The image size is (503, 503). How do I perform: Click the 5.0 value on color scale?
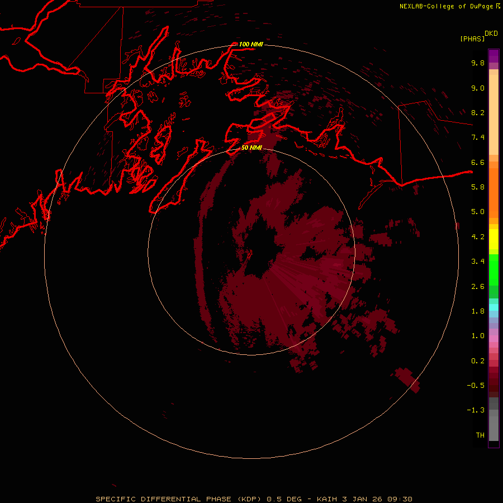[x=478, y=212]
